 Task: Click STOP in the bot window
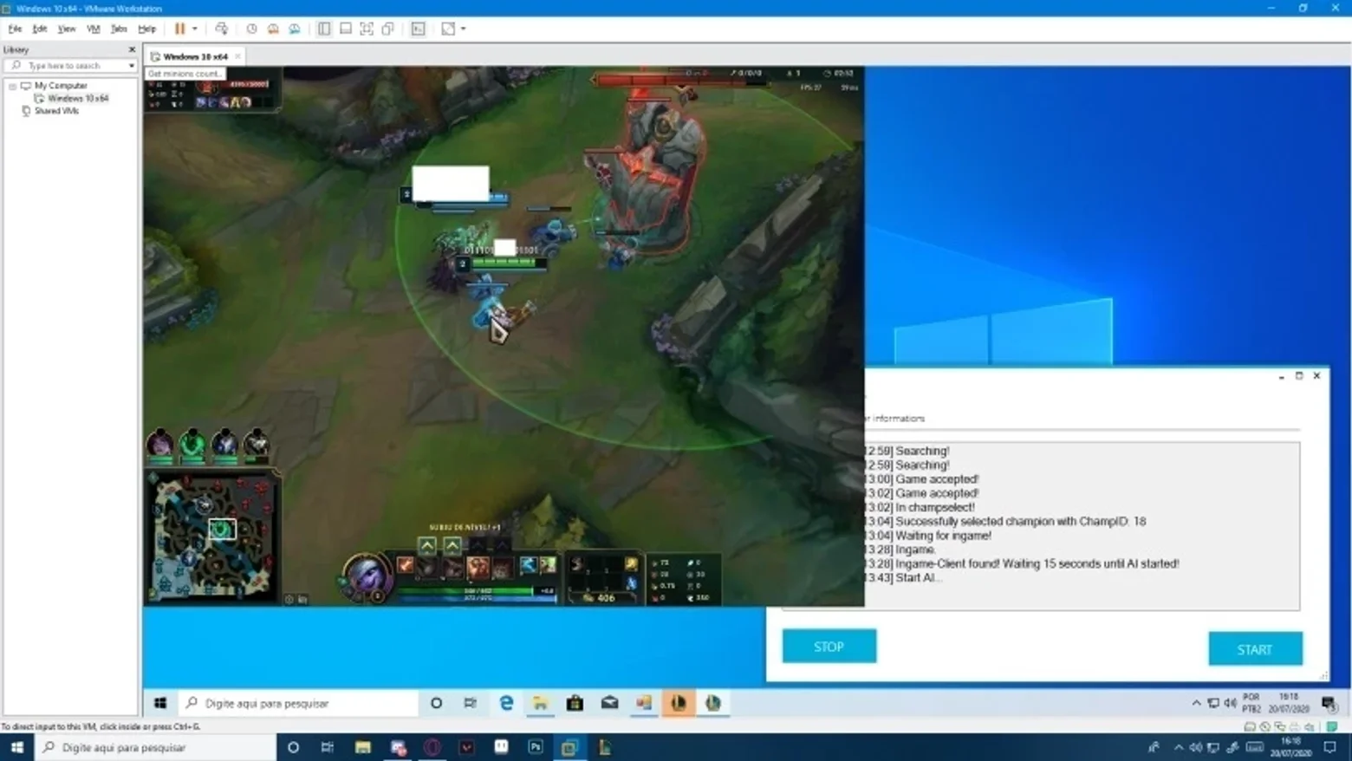[x=829, y=647]
